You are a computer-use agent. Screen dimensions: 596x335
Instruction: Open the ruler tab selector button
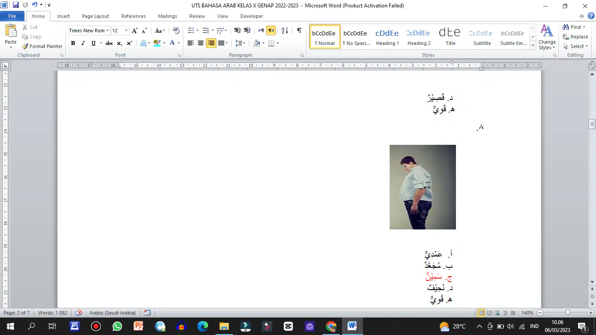(5, 65)
